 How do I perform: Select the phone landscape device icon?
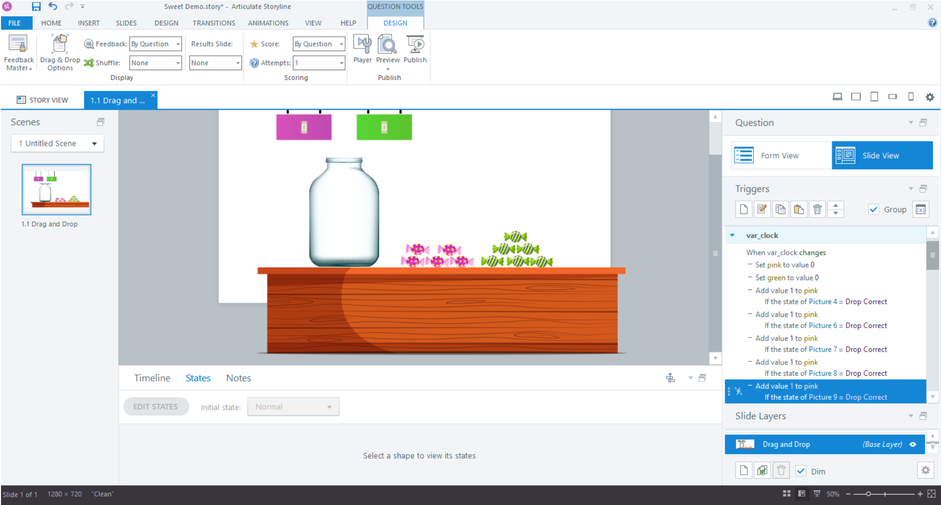[893, 97]
